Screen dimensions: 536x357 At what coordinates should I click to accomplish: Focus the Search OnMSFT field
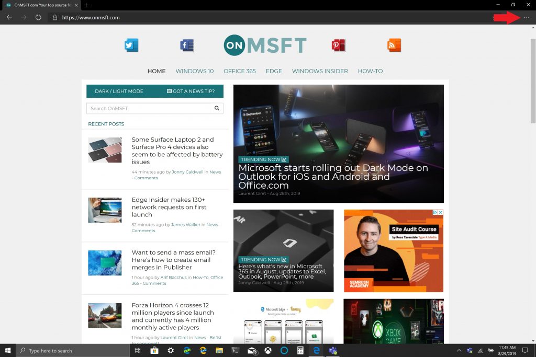(x=149, y=108)
